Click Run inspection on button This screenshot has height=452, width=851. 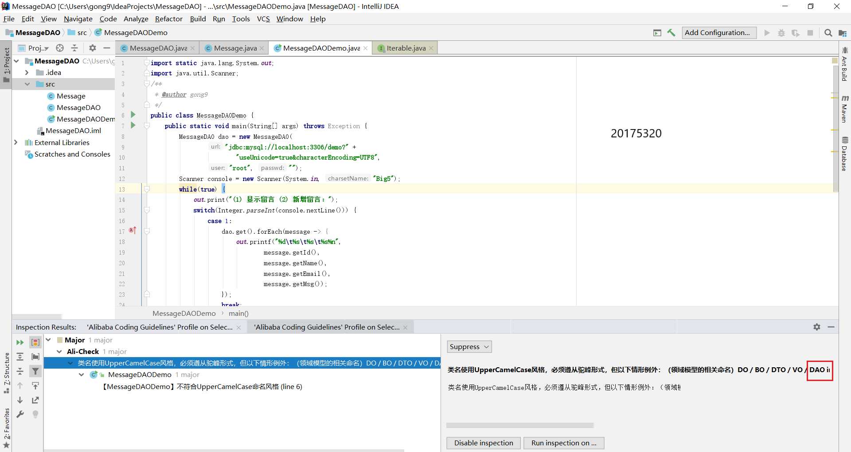pos(564,443)
